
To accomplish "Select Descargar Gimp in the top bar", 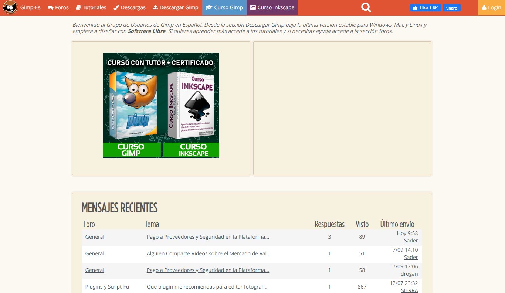I will tap(176, 7).
